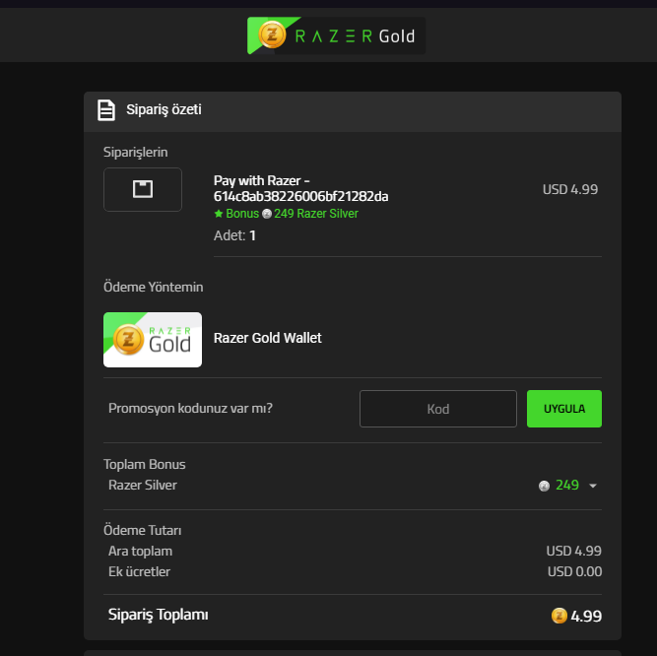Apply promo code with UYGULA button
657x656 pixels.
pyautogui.click(x=564, y=409)
